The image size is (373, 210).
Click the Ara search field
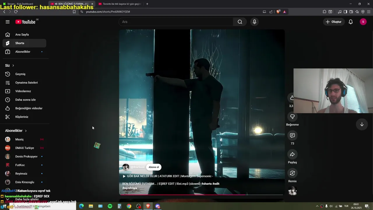(x=176, y=22)
